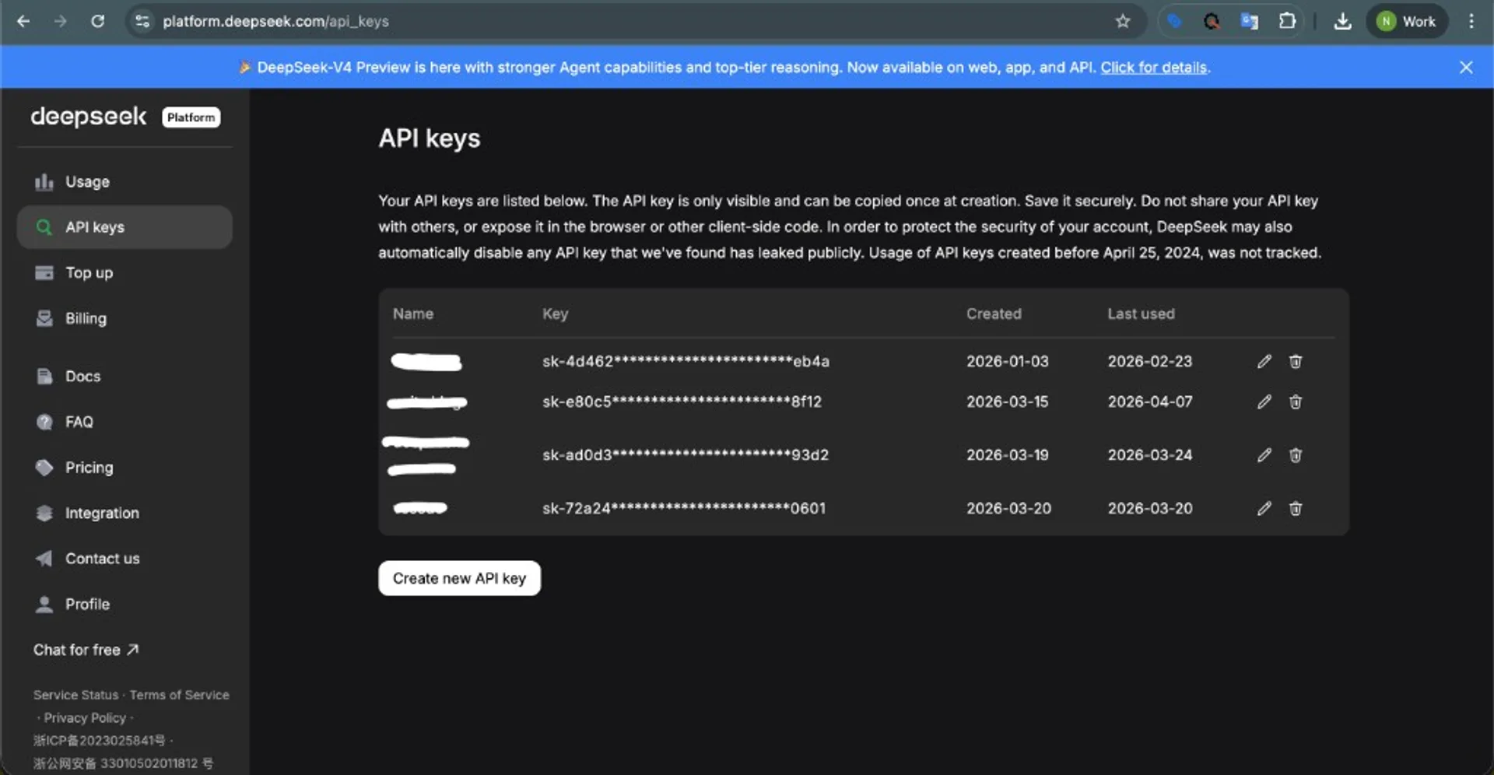Click the 'Created' column header
The width and height of the screenshot is (1494, 775).
[994, 314]
